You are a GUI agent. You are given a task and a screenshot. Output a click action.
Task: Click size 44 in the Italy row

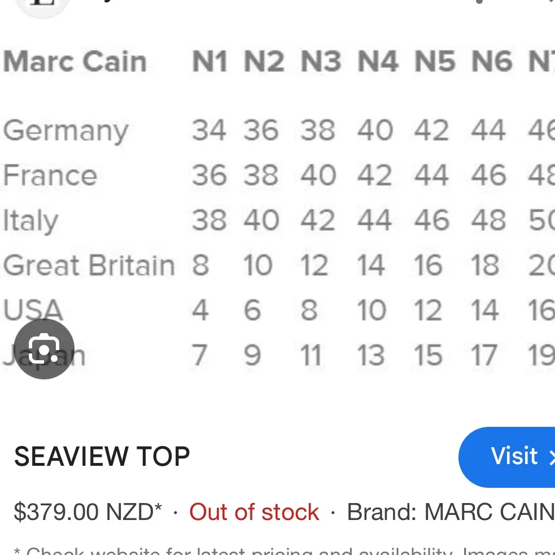click(x=375, y=220)
